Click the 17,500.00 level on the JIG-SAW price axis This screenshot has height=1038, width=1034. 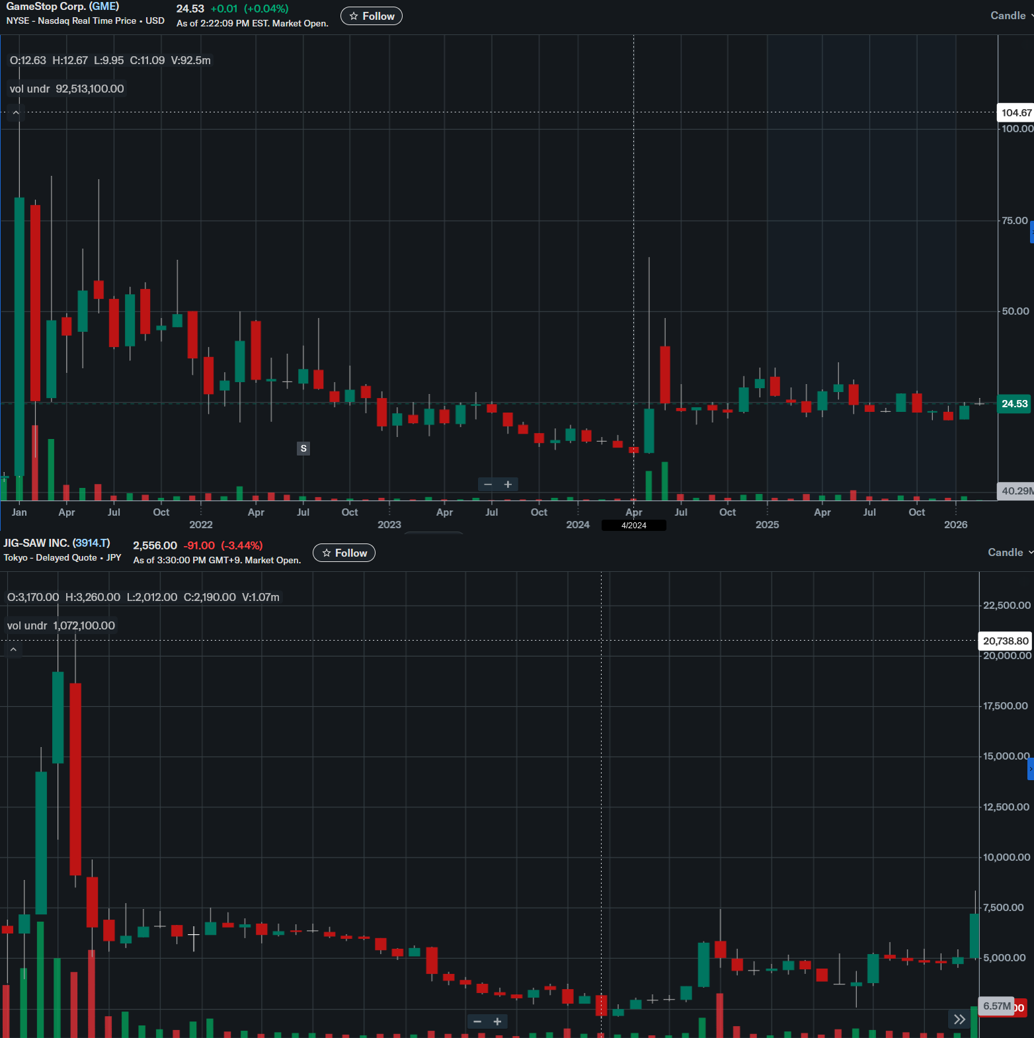click(x=1006, y=706)
